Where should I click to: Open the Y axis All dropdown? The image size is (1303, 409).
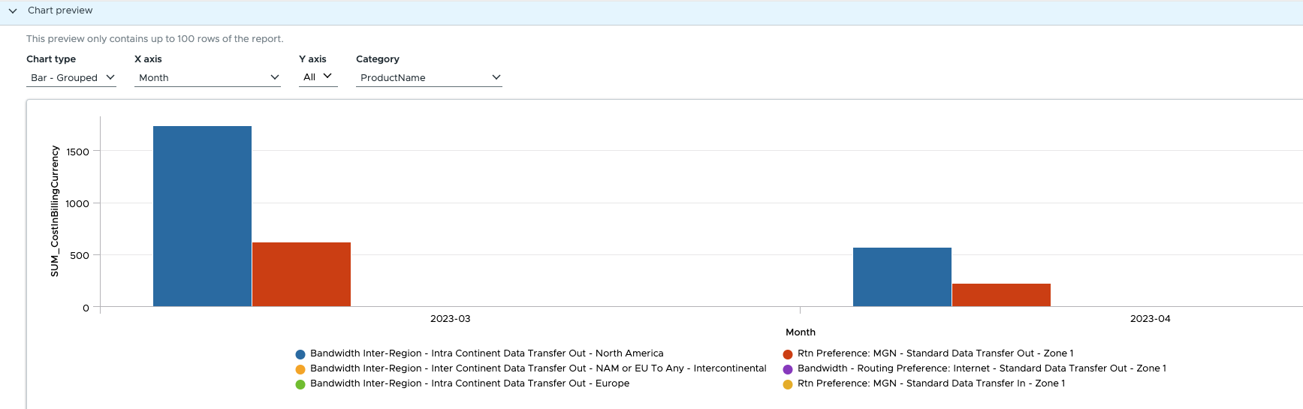[x=318, y=77]
